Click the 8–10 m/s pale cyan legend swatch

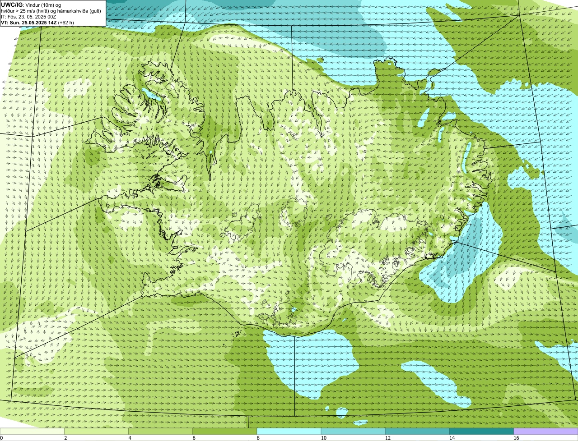[289, 432]
